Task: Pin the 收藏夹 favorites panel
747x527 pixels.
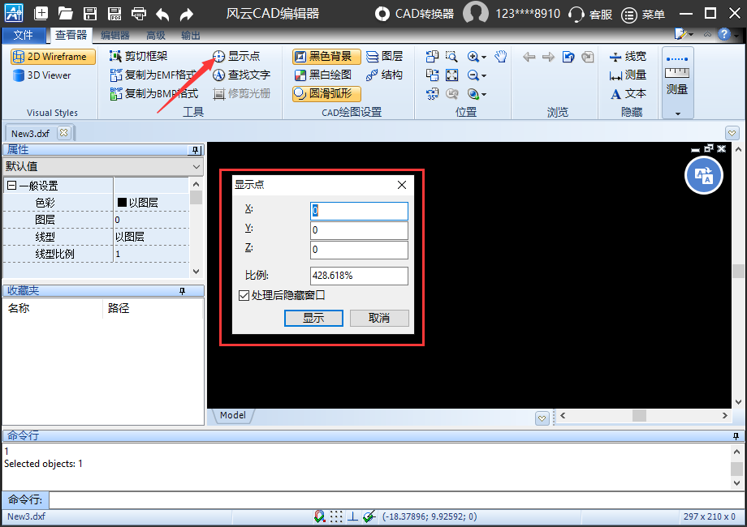Action: point(182,291)
